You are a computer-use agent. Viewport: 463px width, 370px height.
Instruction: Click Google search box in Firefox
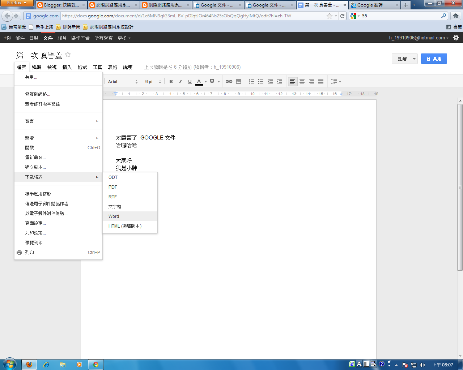point(400,16)
